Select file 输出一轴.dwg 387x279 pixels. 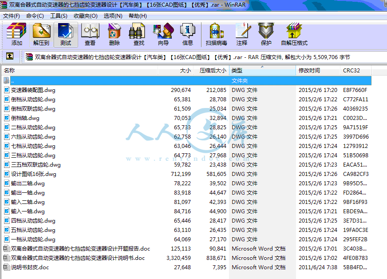pos(28,192)
